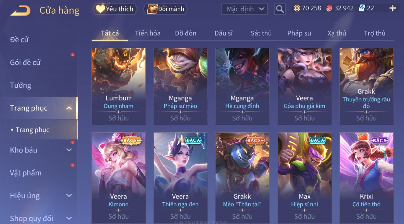The width and height of the screenshot is (404, 224).
Task: Open the Mặc định sort dropdown
Action: click(x=245, y=9)
